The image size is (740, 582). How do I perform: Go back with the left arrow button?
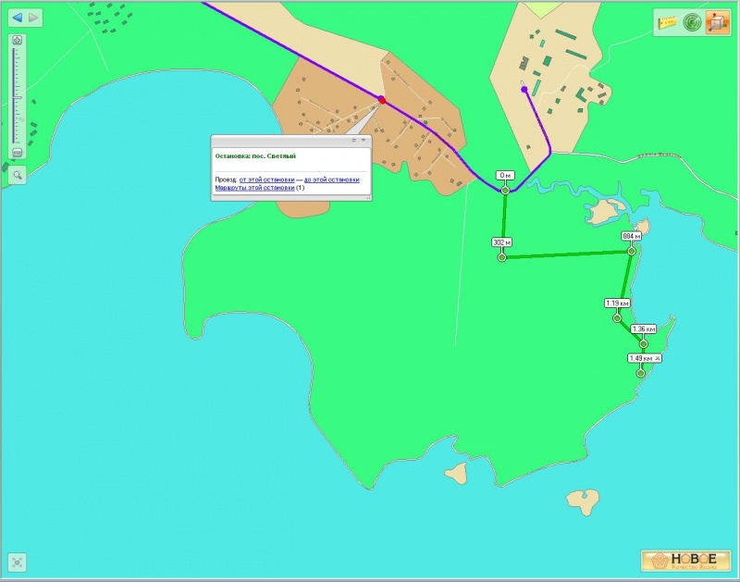(18, 18)
